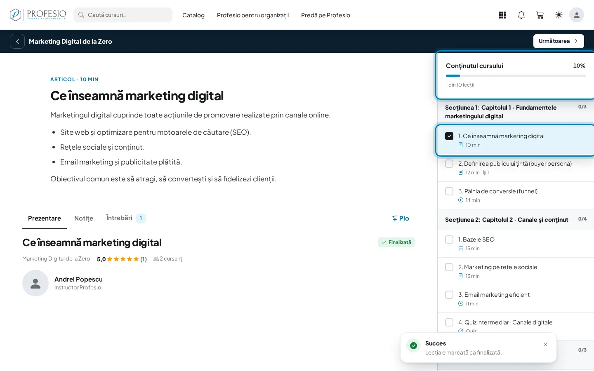Open the Întrebări tab

tap(126, 218)
